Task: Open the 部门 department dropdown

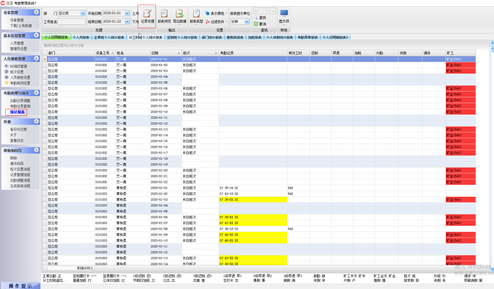Action: coord(83,13)
